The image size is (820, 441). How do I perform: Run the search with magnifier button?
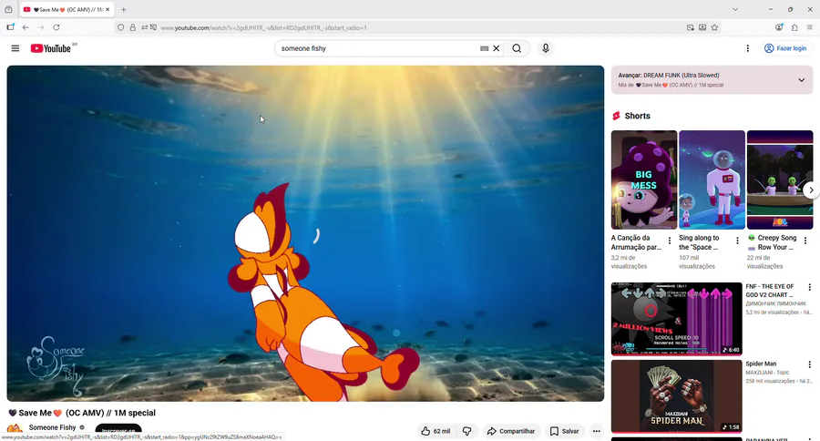point(517,48)
